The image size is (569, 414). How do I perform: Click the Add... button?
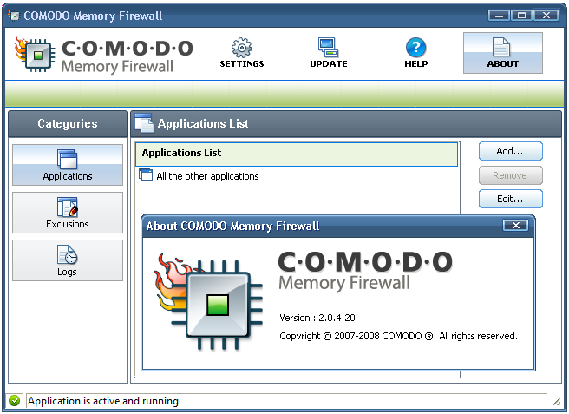click(x=510, y=151)
